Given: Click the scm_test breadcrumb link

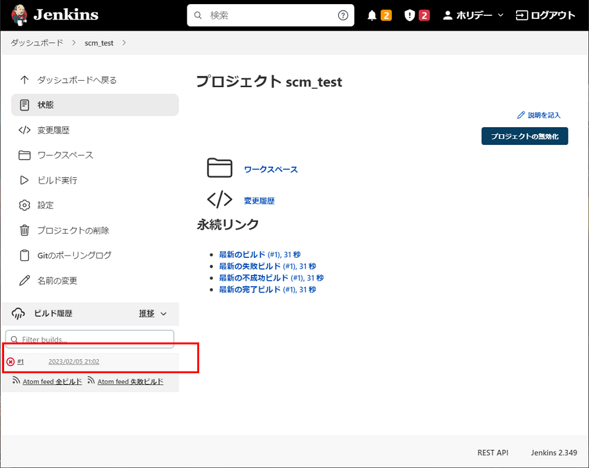Looking at the screenshot, I should tap(99, 43).
